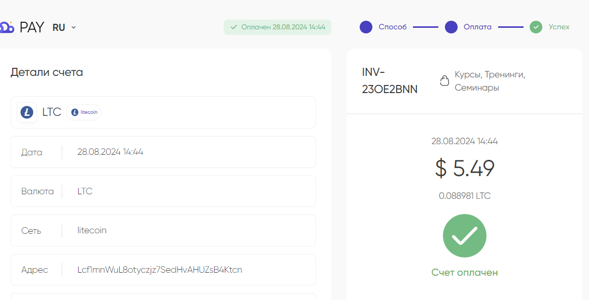The image size is (589, 300).
Task: Select the Способ step label
Action: [x=393, y=27]
